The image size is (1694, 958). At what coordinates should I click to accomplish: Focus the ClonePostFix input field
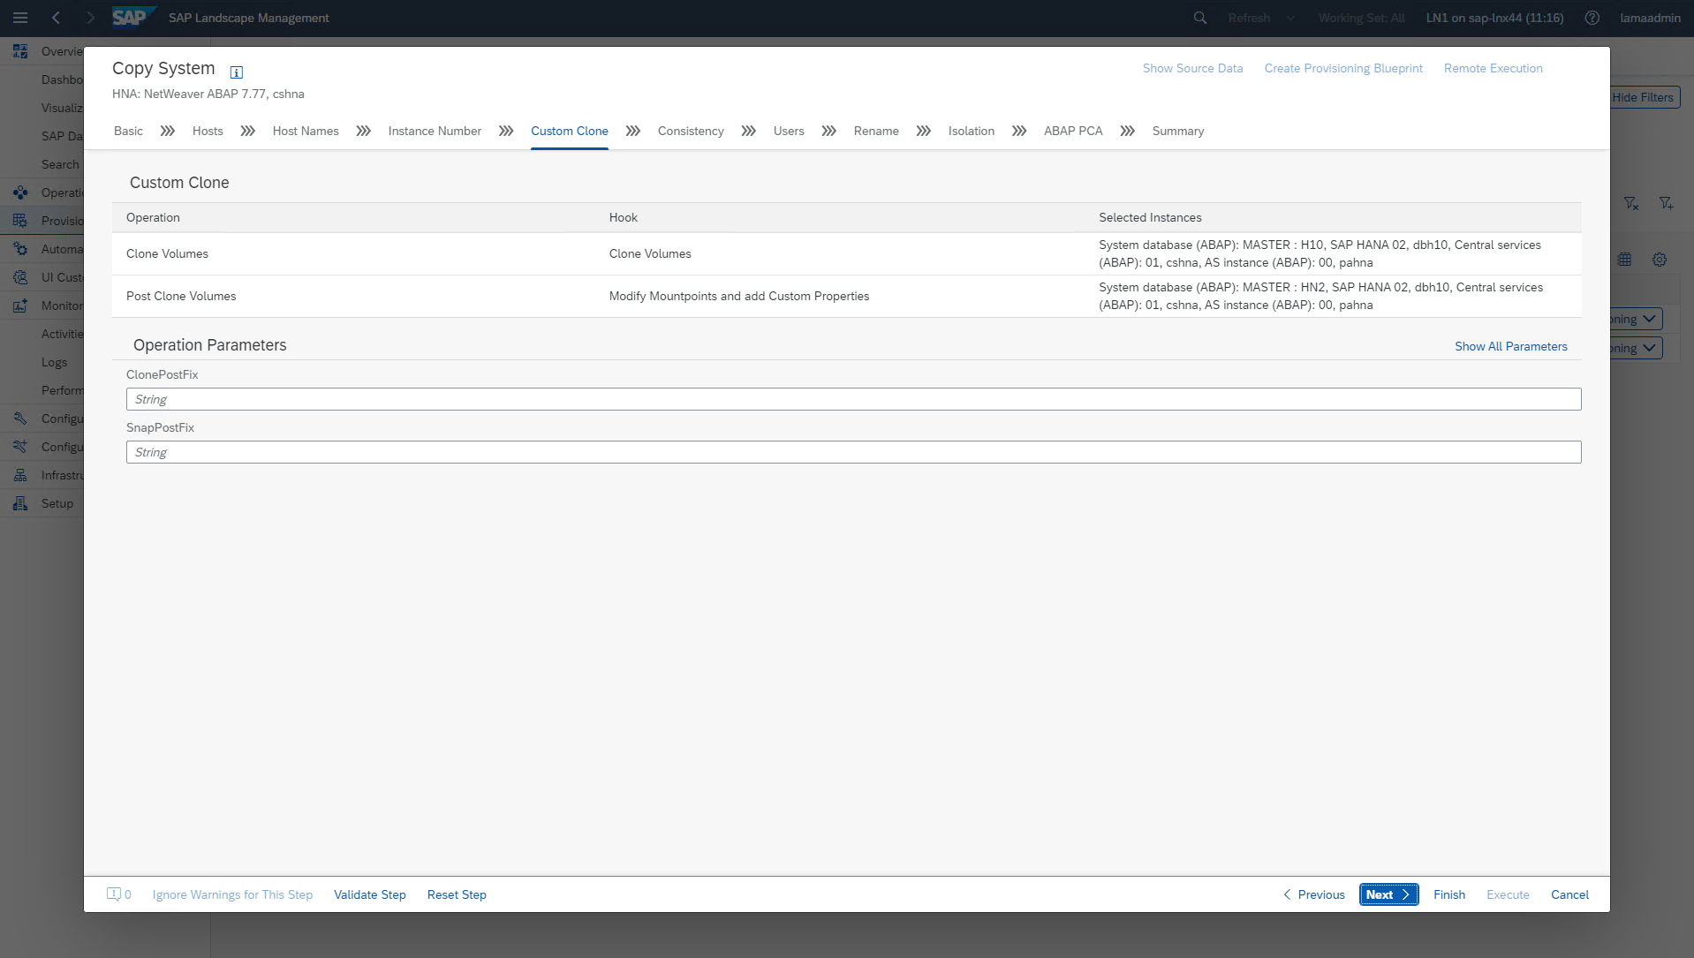coord(853,399)
